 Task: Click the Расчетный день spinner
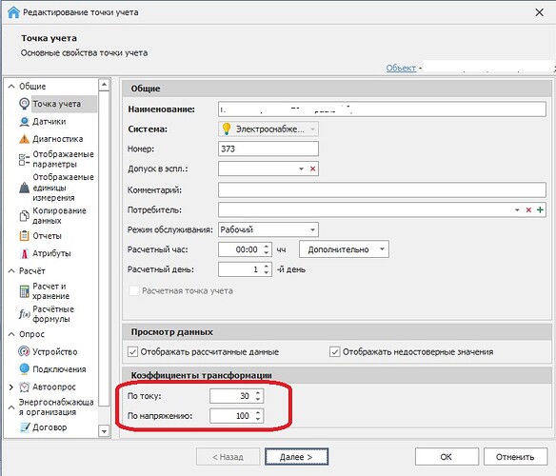click(x=267, y=269)
